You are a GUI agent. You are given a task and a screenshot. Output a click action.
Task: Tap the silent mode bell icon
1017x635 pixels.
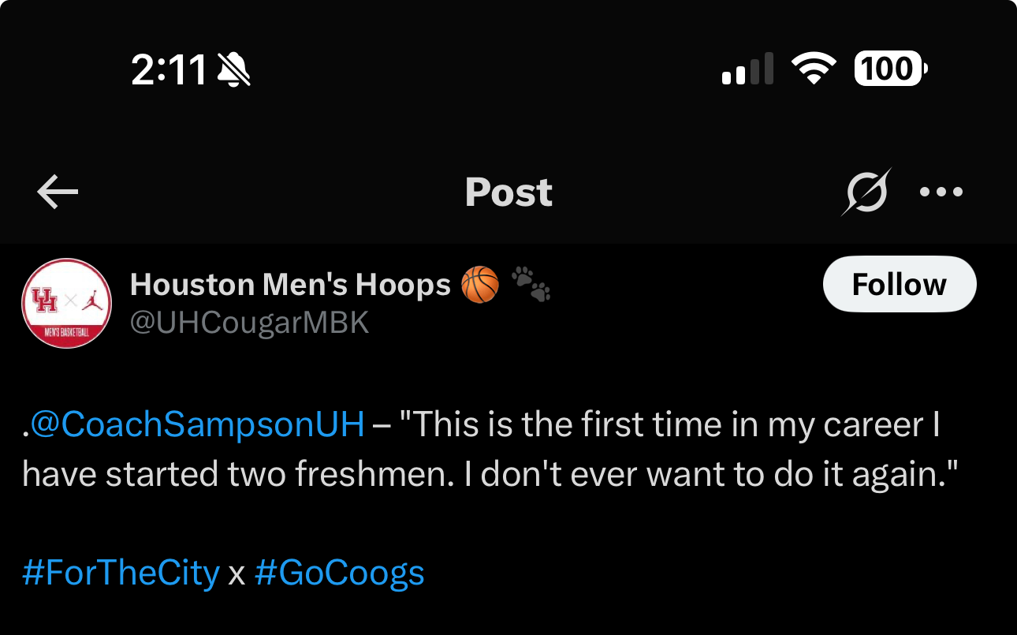[x=233, y=71]
